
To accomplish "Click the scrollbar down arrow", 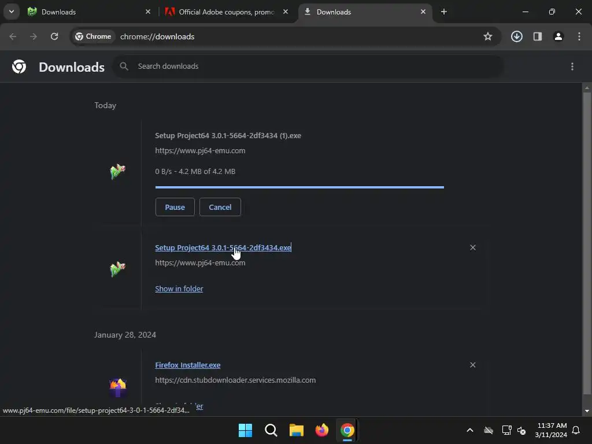I will 587,411.
